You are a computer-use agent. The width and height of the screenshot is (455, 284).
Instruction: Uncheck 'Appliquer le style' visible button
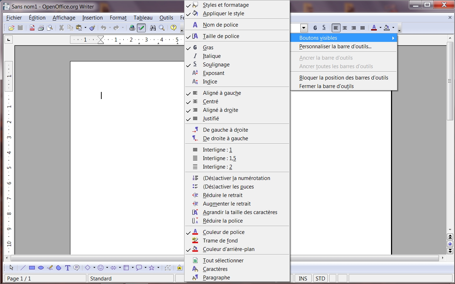click(x=237, y=13)
